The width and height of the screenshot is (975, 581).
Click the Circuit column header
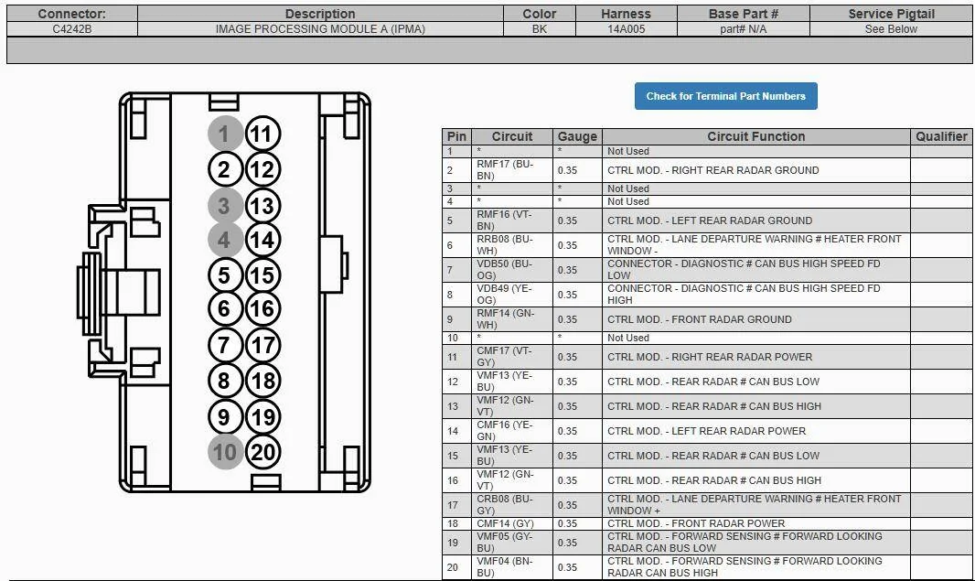[x=512, y=137]
